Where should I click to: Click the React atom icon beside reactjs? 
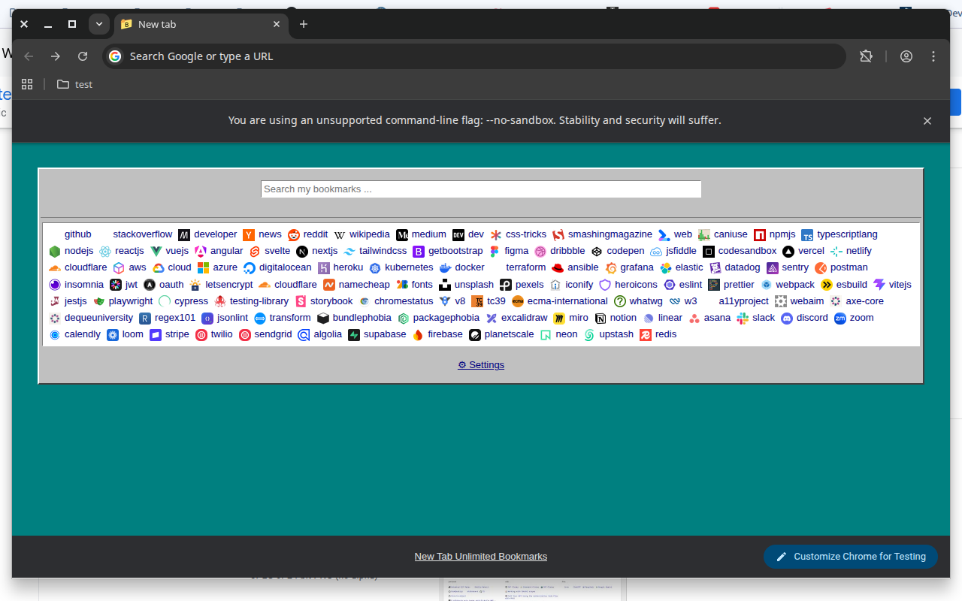[x=105, y=252]
